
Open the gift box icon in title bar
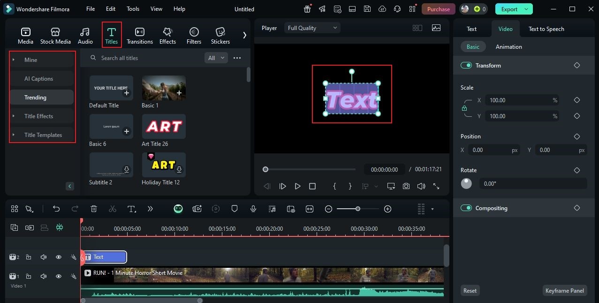point(307,9)
